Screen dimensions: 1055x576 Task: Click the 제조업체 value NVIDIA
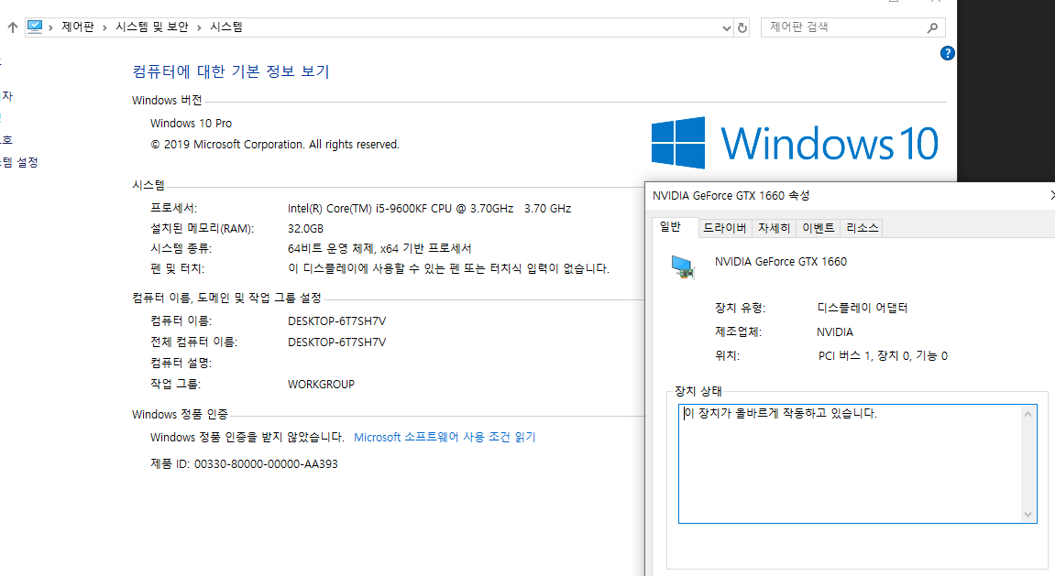835,332
